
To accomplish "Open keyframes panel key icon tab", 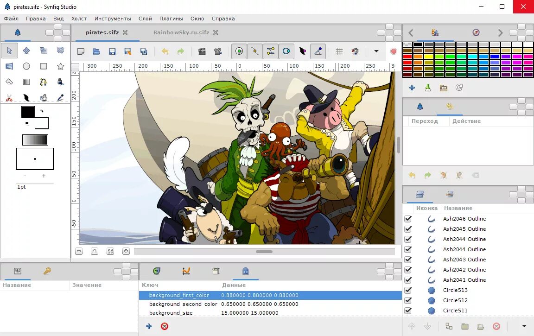I will (x=47, y=271).
